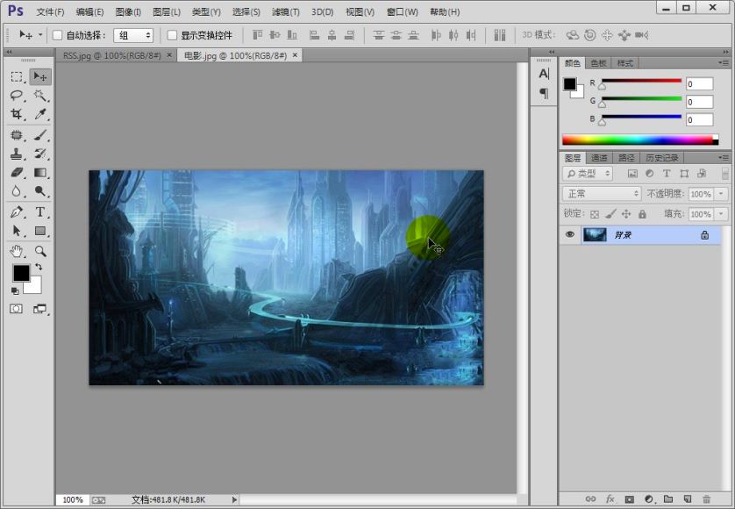735x509 pixels.
Task: Reset default foreground and background colors
Action: 15,291
